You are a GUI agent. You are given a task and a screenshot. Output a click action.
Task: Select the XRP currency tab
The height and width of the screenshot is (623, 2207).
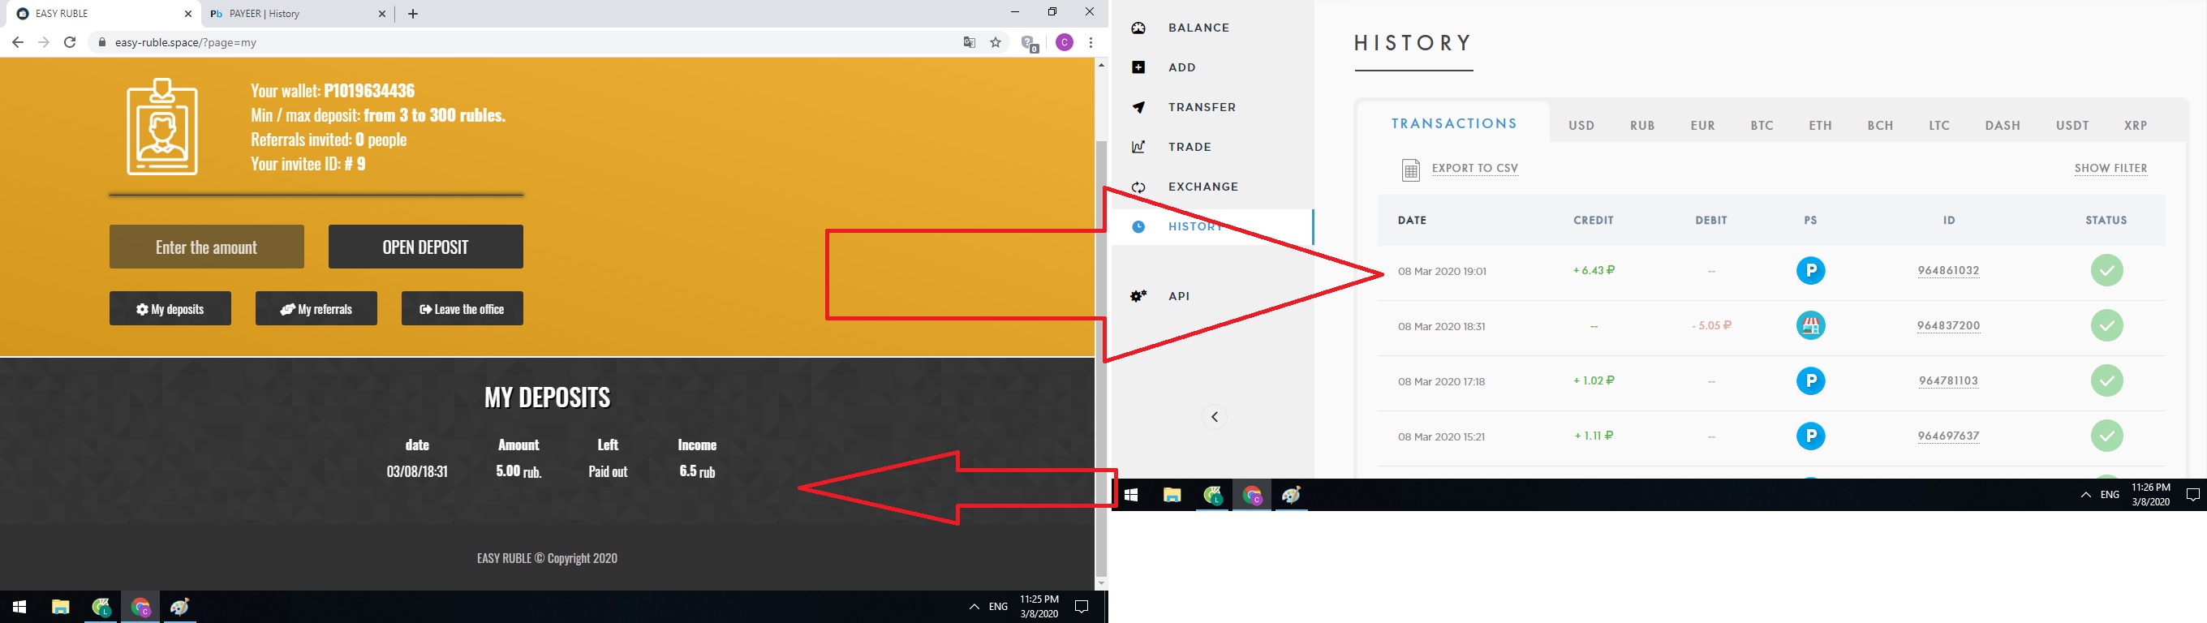tap(2136, 125)
